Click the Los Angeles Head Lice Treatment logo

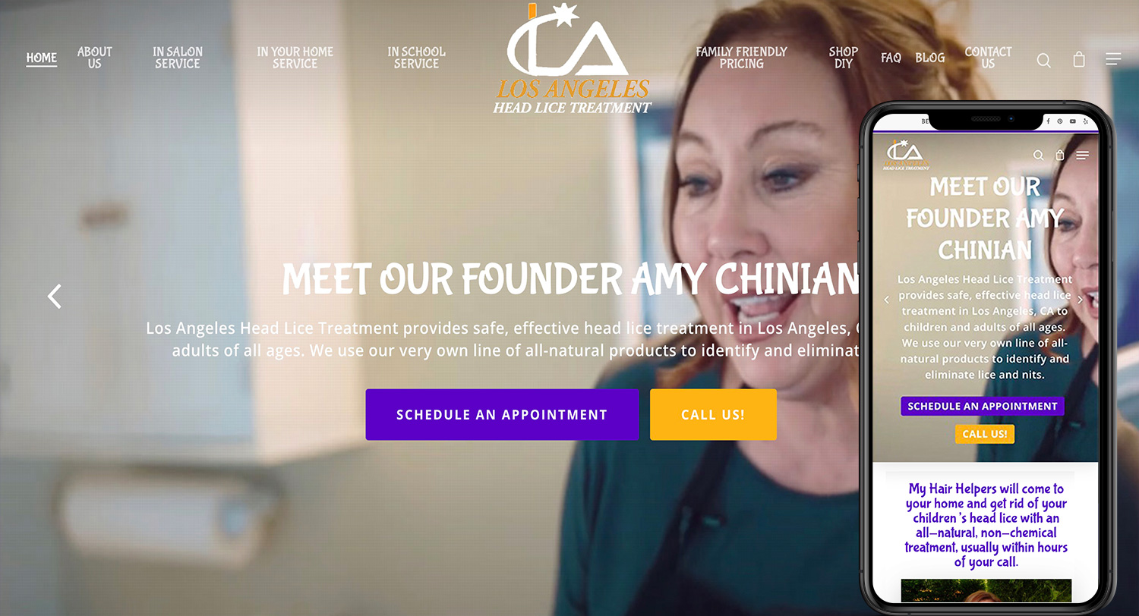pos(572,58)
